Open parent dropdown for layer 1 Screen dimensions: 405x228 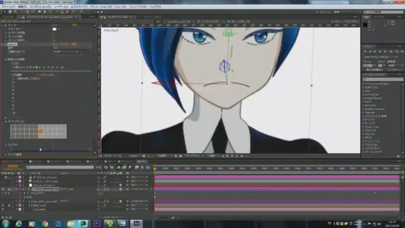tap(140, 177)
